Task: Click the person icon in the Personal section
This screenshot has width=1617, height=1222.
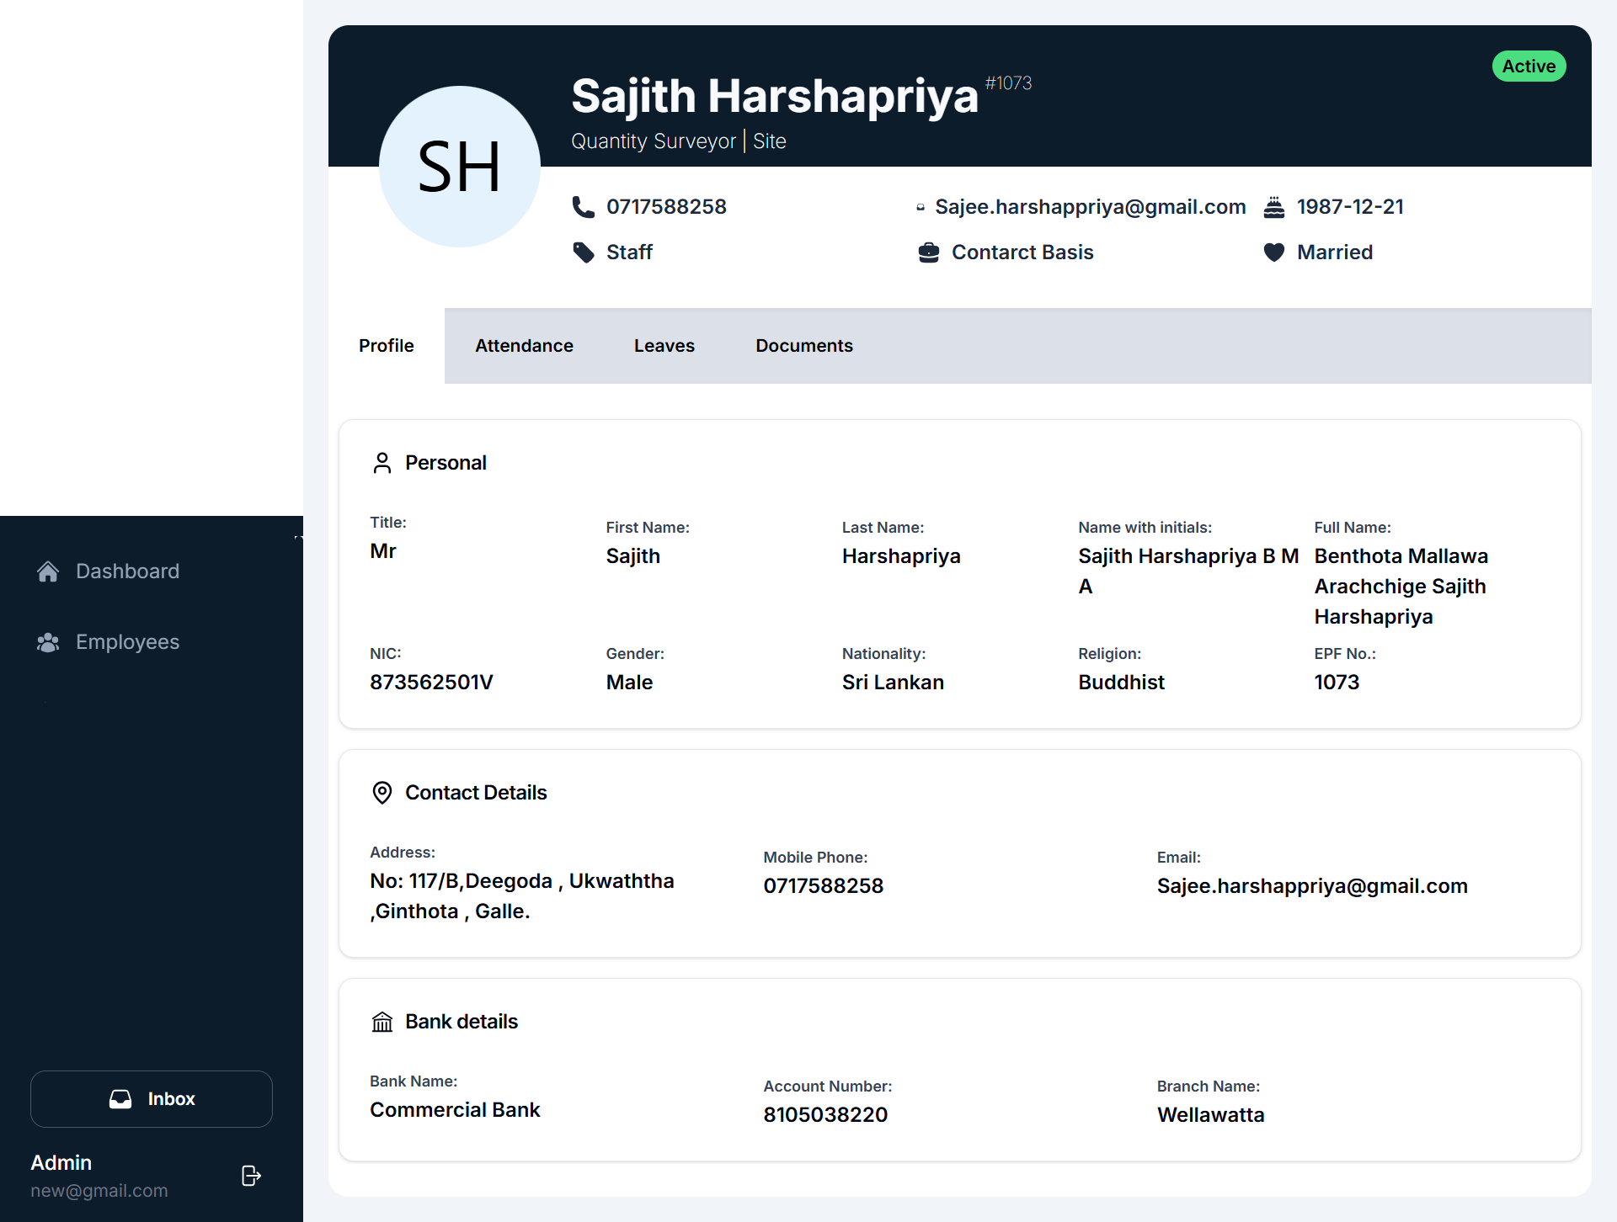Action: (x=382, y=462)
